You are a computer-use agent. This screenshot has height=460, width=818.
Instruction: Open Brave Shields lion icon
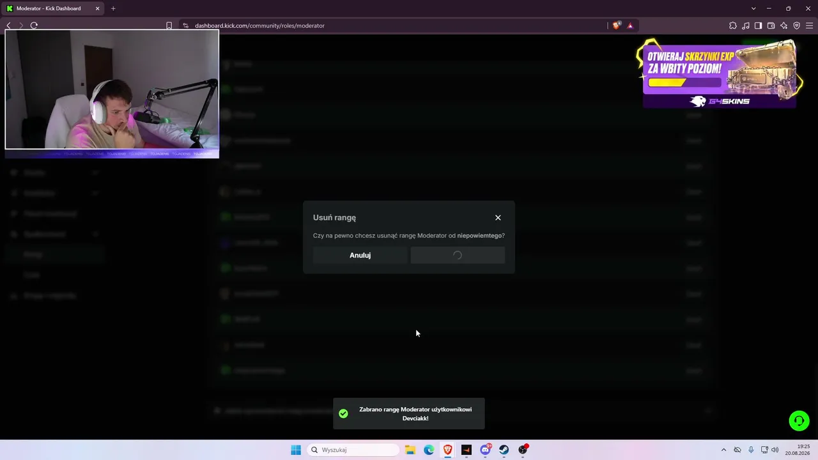pos(616,26)
